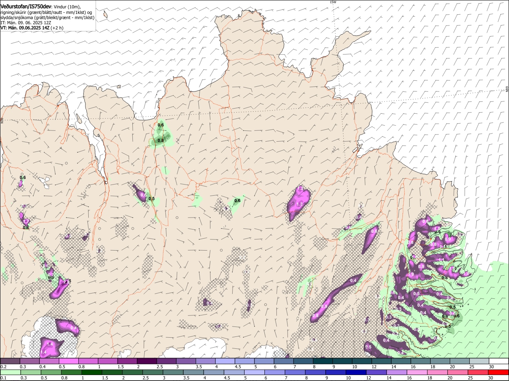Viewport: 509px width, 381px height.
Task: Pick the dark mauve 0.2 swatch, upper legend row
Action: tap(10, 361)
